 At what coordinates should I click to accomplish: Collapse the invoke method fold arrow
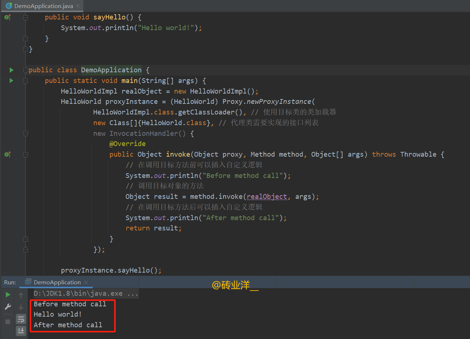(26, 154)
